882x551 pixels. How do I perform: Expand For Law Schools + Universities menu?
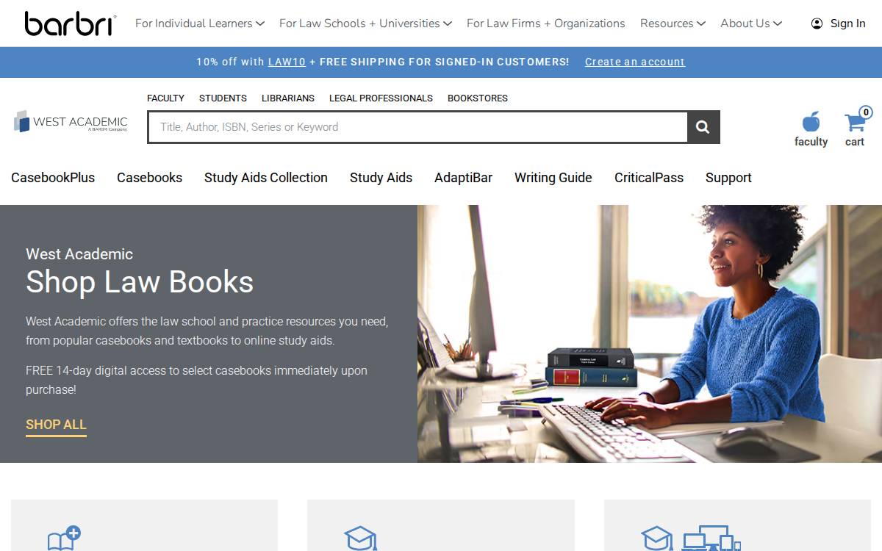tap(365, 24)
